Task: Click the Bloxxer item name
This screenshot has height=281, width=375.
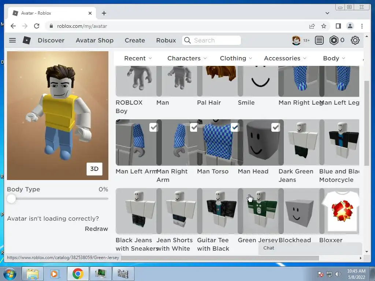Action: 331,240
